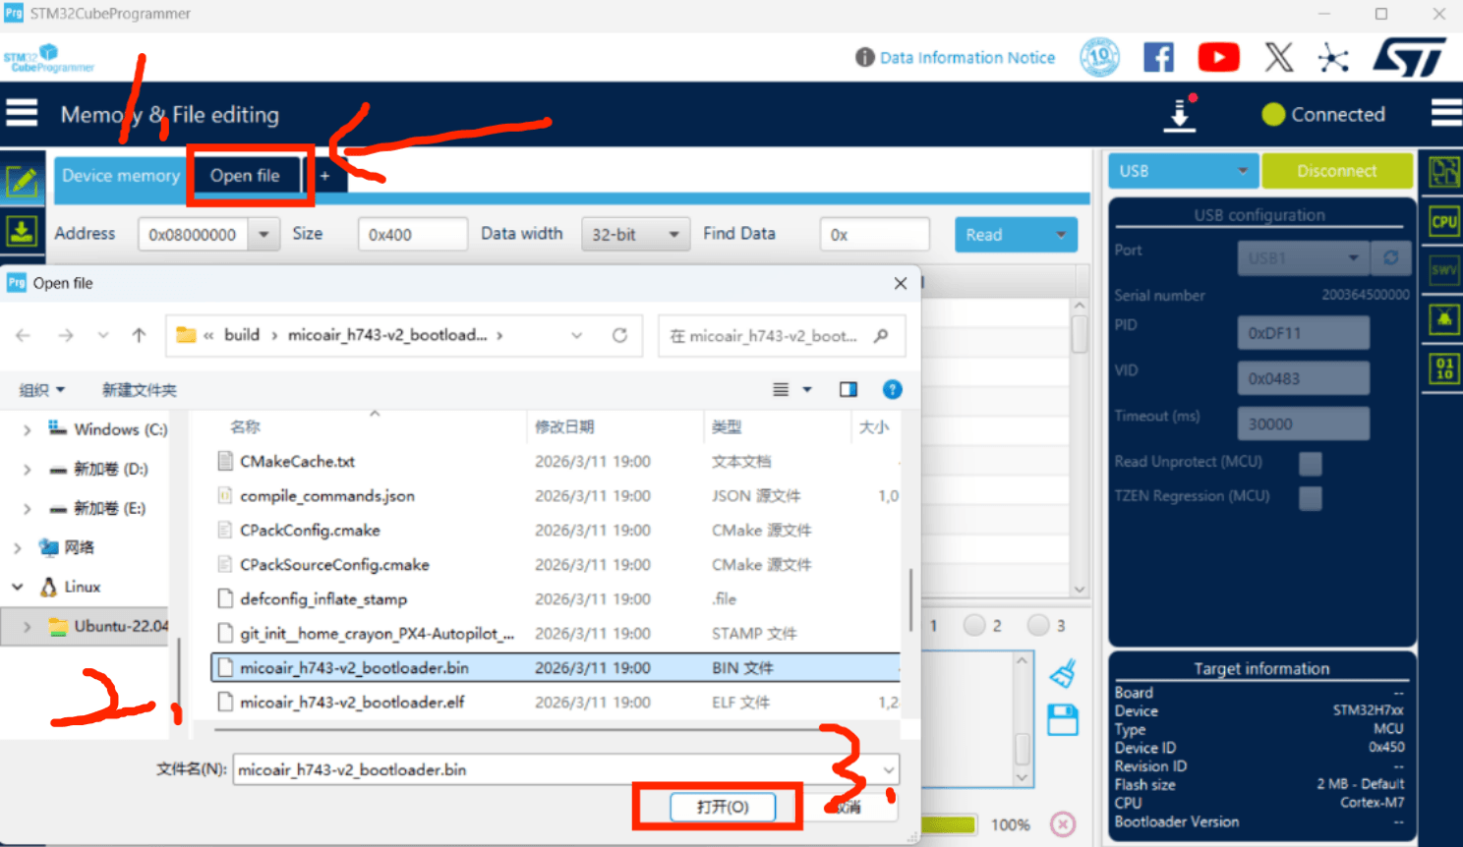Click the Find Data input field

874,234
